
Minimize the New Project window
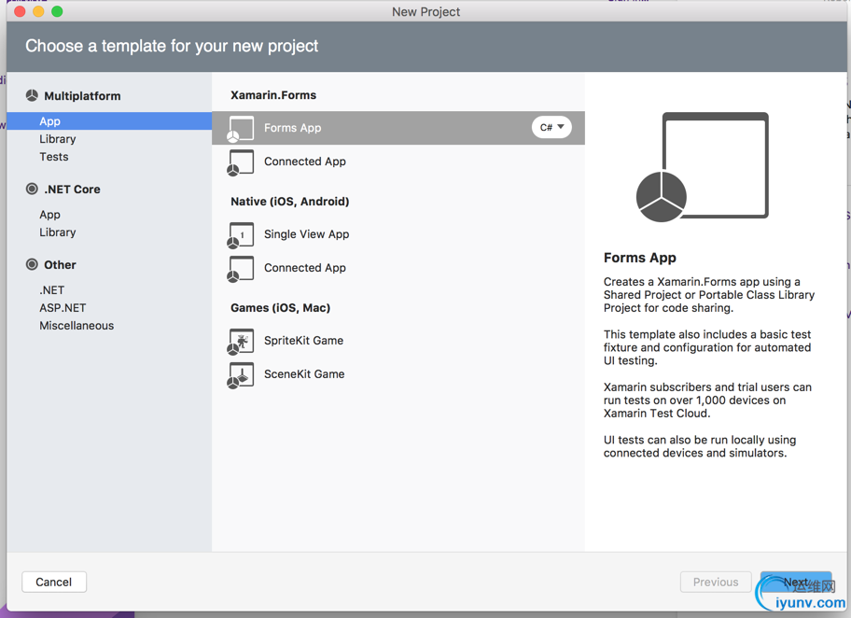tap(38, 11)
